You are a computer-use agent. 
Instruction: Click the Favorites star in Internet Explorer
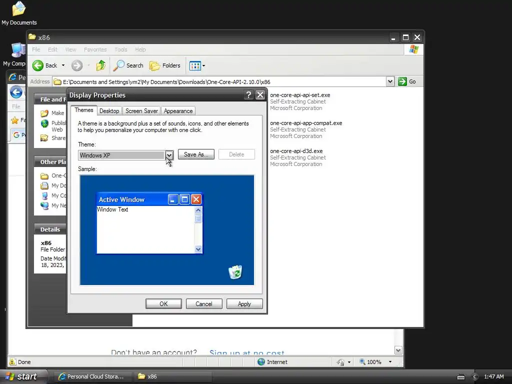pos(14,120)
